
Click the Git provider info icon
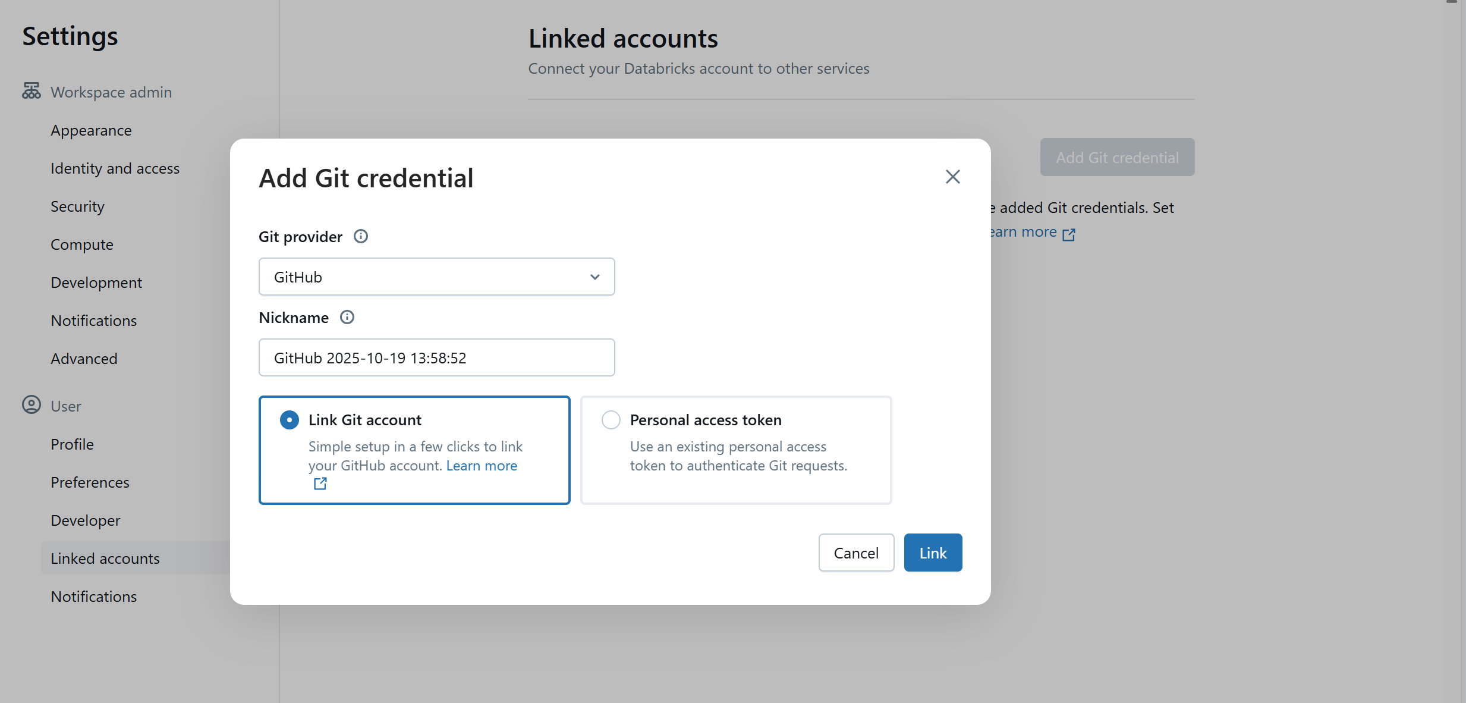tap(361, 237)
